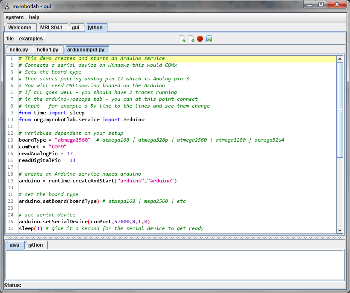Select the arduinoInput.py script tab
The width and height of the screenshot is (350, 293).
tap(86, 50)
